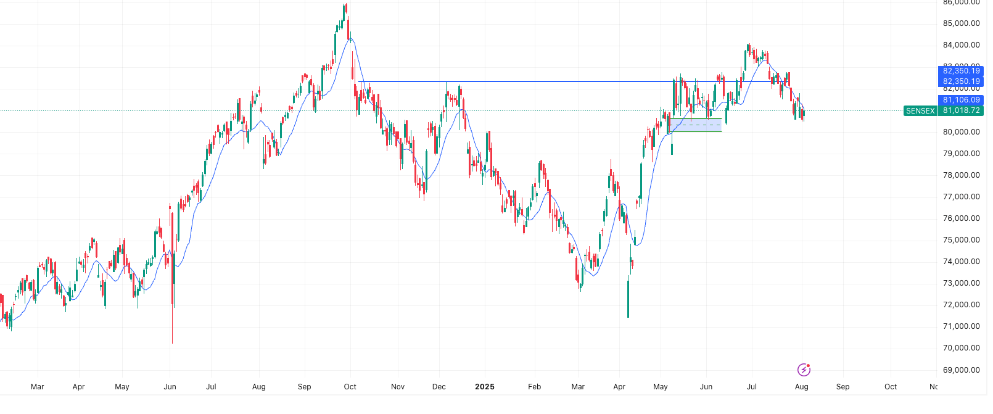Select the green rectangle zone drawing

point(695,125)
